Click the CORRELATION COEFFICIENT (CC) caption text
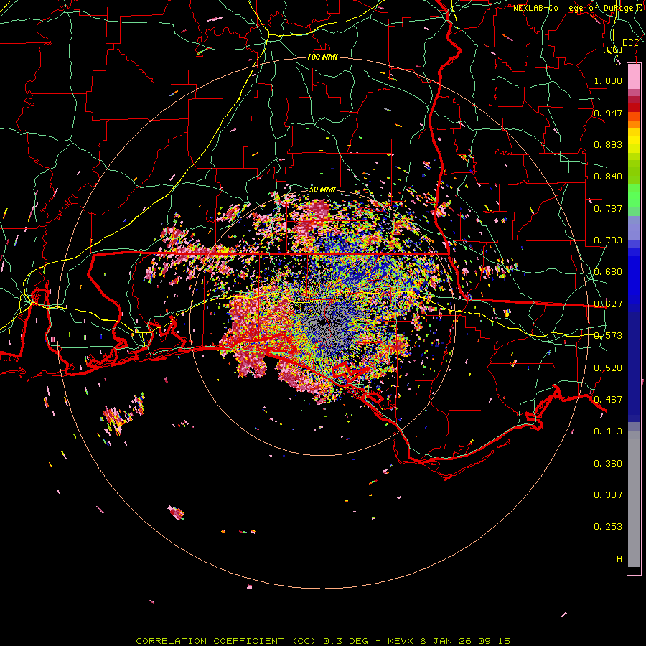This screenshot has width=646, height=646. click(226, 641)
